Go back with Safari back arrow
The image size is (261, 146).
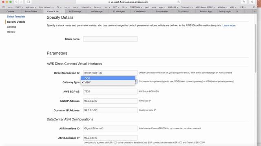[16, 2]
